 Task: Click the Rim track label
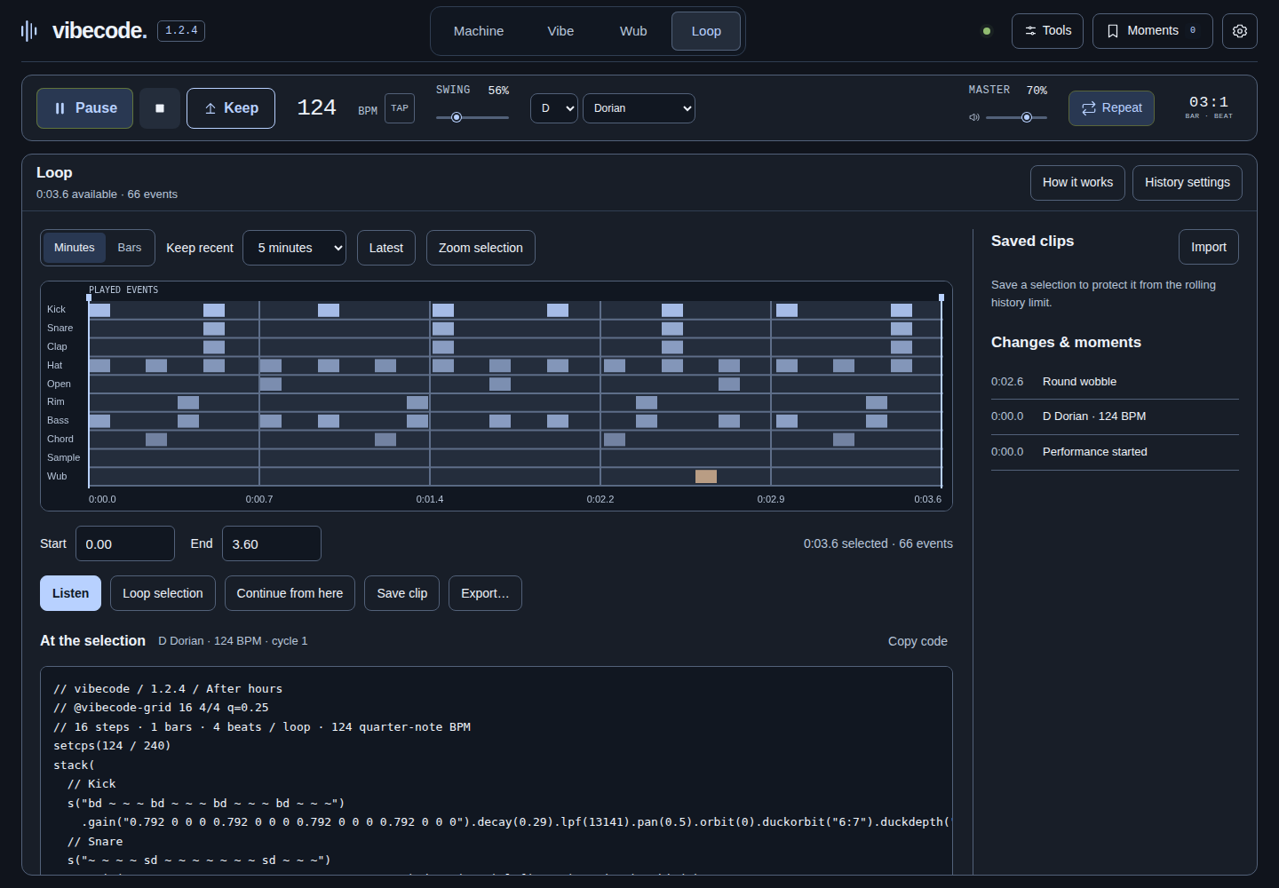point(56,401)
